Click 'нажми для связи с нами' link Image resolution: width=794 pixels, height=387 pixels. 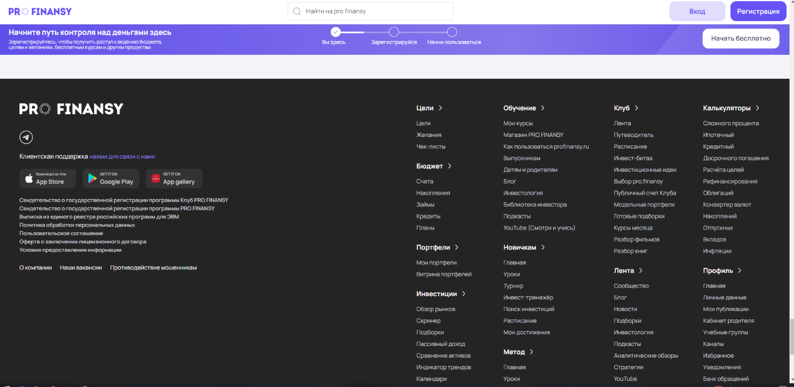[x=122, y=157]
